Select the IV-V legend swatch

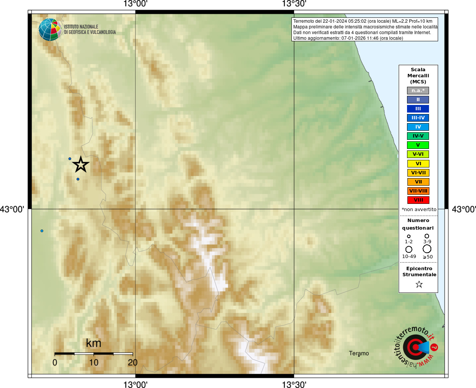tap(418, 136)
